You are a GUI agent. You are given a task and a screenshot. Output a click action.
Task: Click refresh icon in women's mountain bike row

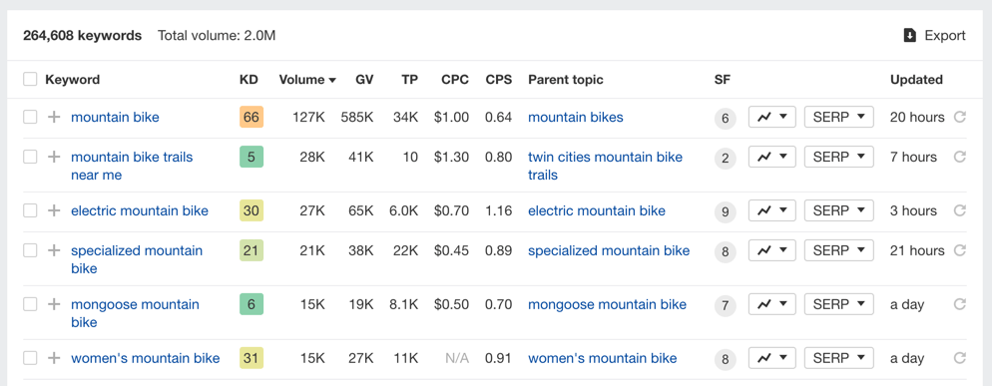point(960,358)
